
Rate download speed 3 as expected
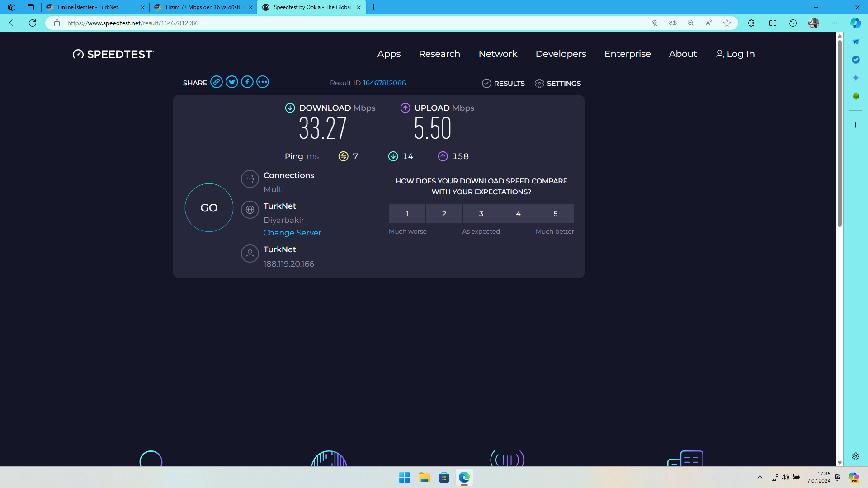pyautogui.click(x=481, y=214)
